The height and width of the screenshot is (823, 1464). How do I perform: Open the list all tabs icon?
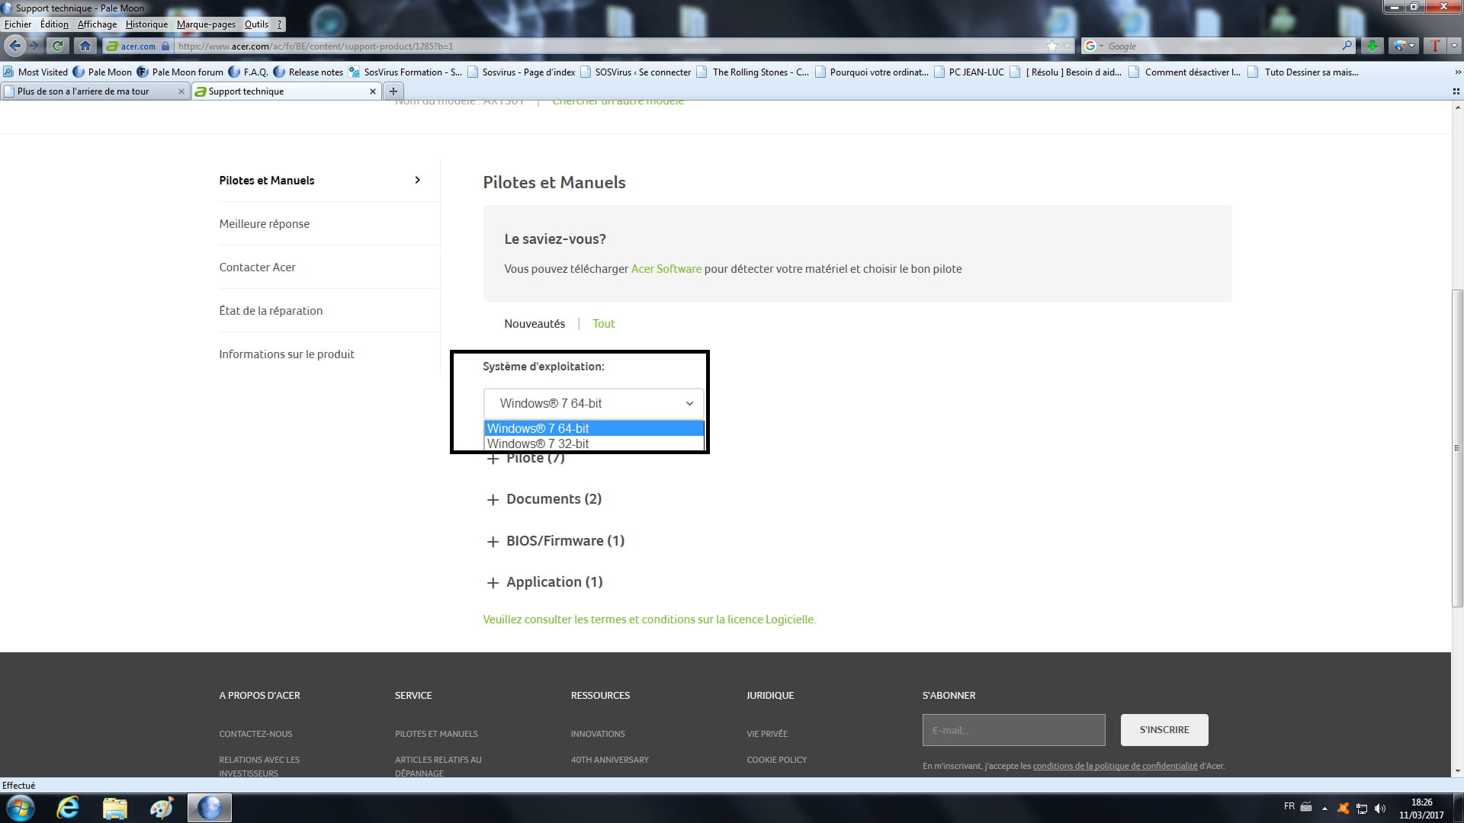(1456, 91)
